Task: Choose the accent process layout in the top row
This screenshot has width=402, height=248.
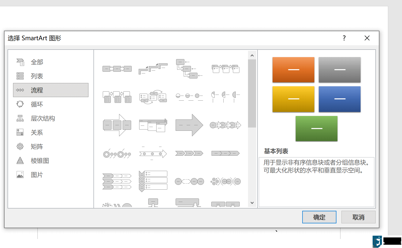Action: pos(225,69)
